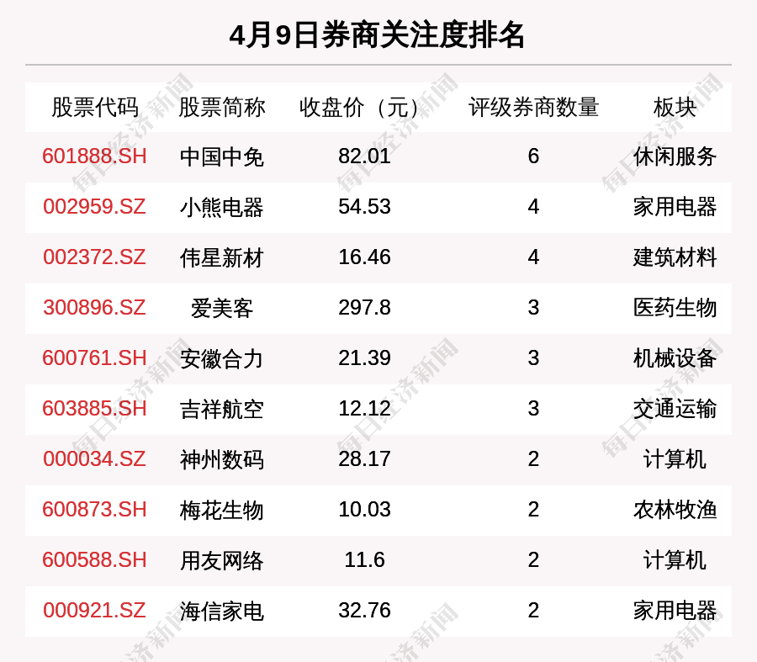This screenshot has height=662, width=757.
Task: Click broker count 6 for 中国中免
Action: point(533,156)
